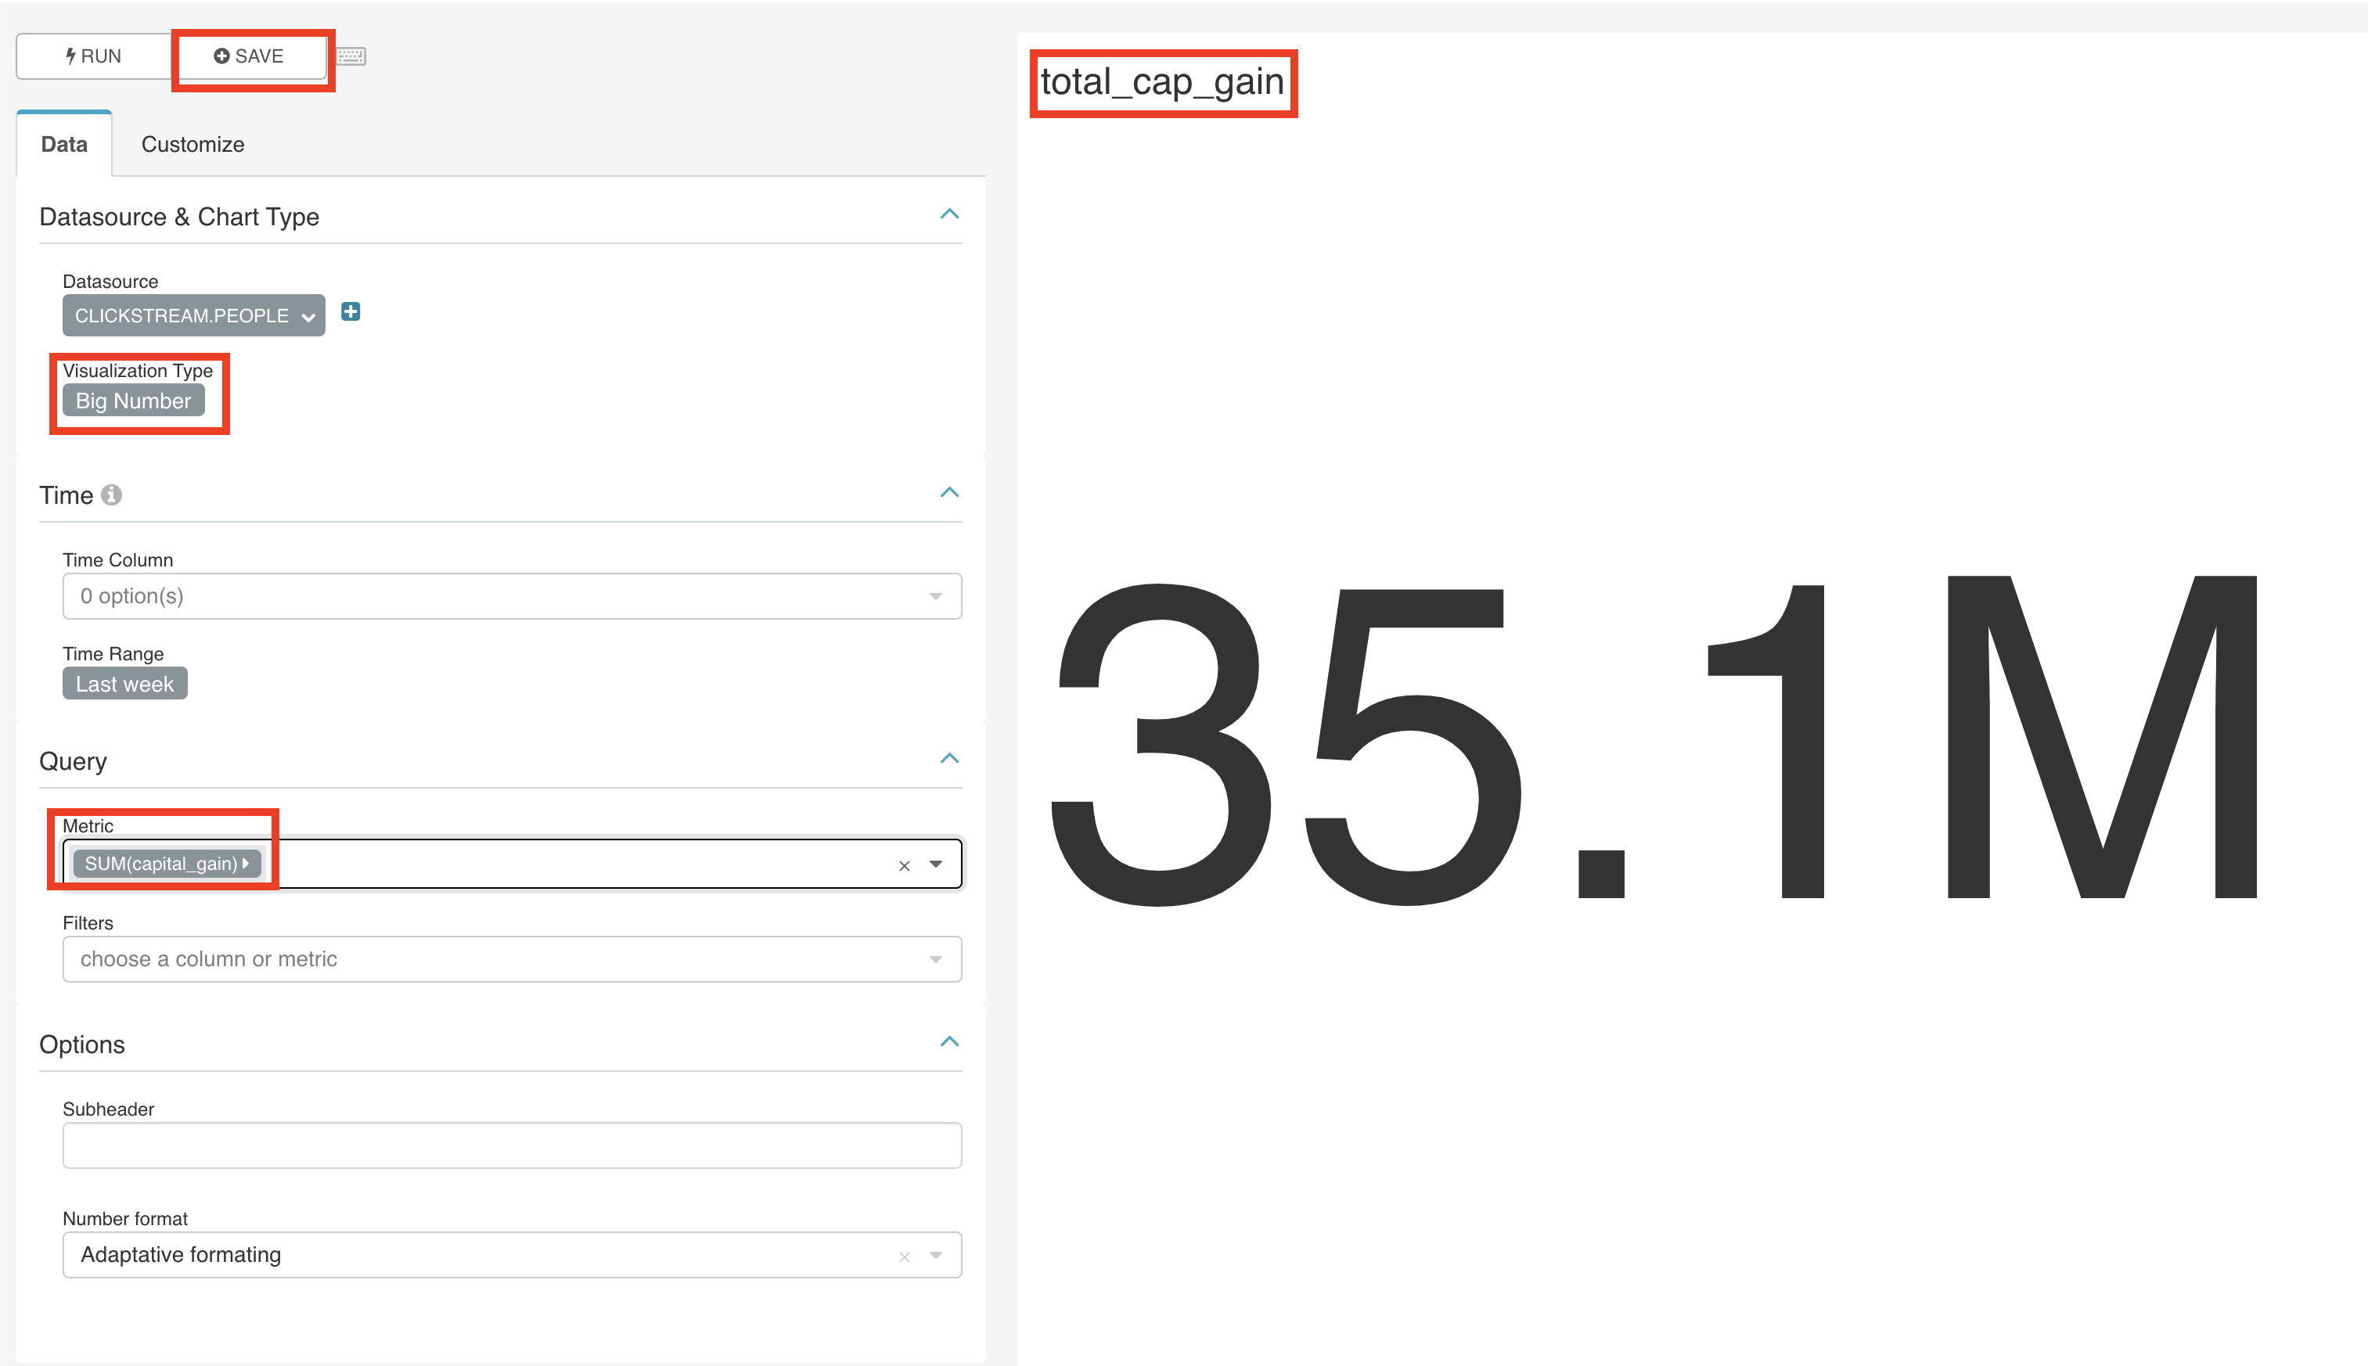2368x1366 pixels.
Task: Open the Time Column dropdown
Action: pyautogui.click(x=511, y=595)
